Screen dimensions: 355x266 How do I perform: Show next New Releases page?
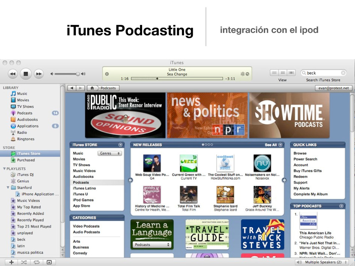click(284, 180)
